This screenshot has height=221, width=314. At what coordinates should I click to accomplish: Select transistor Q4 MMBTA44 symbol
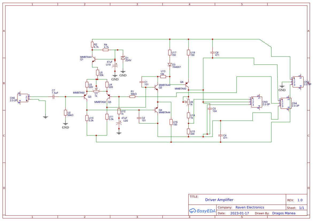point(157,110)
